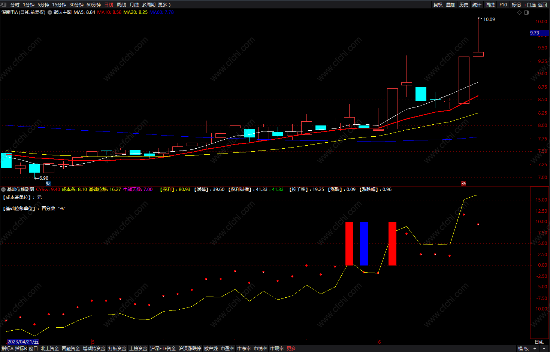The width and height of the screenshot is (550, 352).
Task: Select the 市盈率 indicator tab
Action: point(227,349)
